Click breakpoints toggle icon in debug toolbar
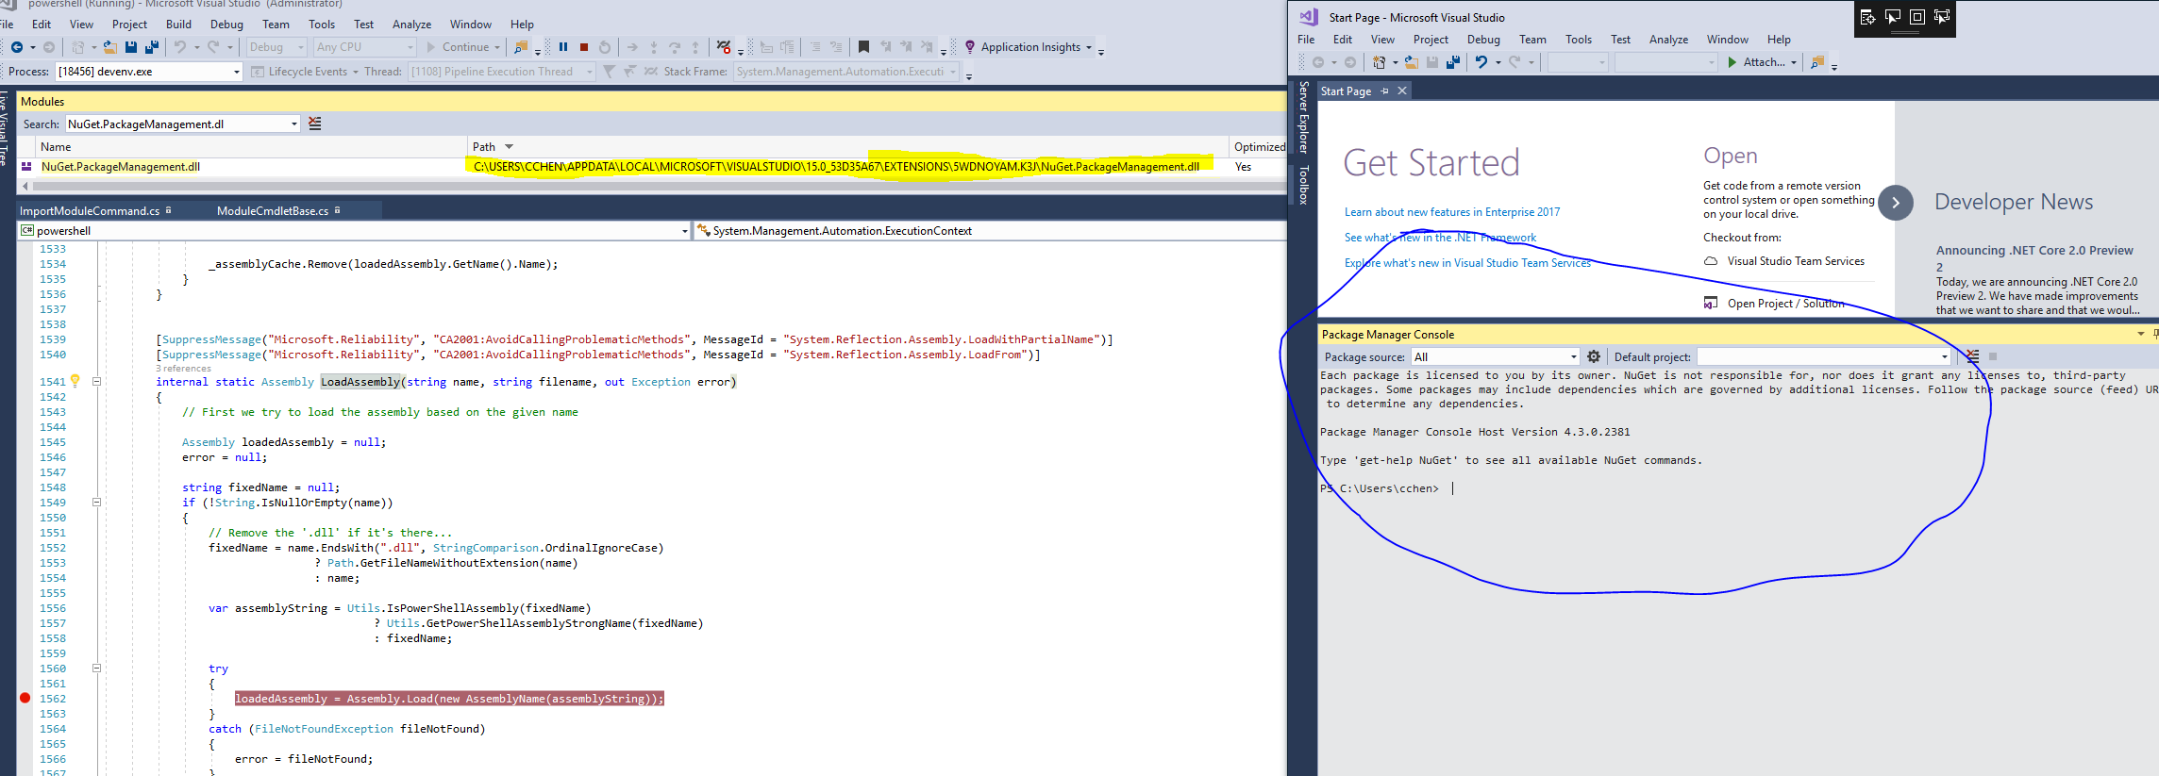2159x776 pixels. coord(724,47)
